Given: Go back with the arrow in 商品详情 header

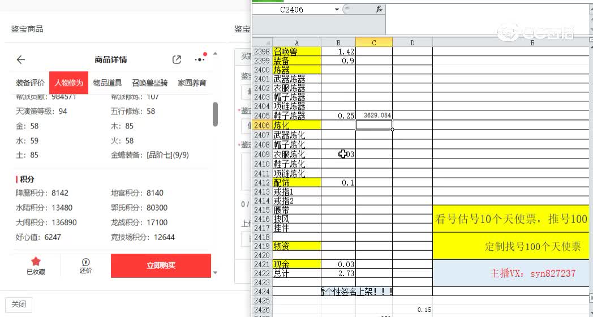Looking at the screenshot, I should coord(21,59).
